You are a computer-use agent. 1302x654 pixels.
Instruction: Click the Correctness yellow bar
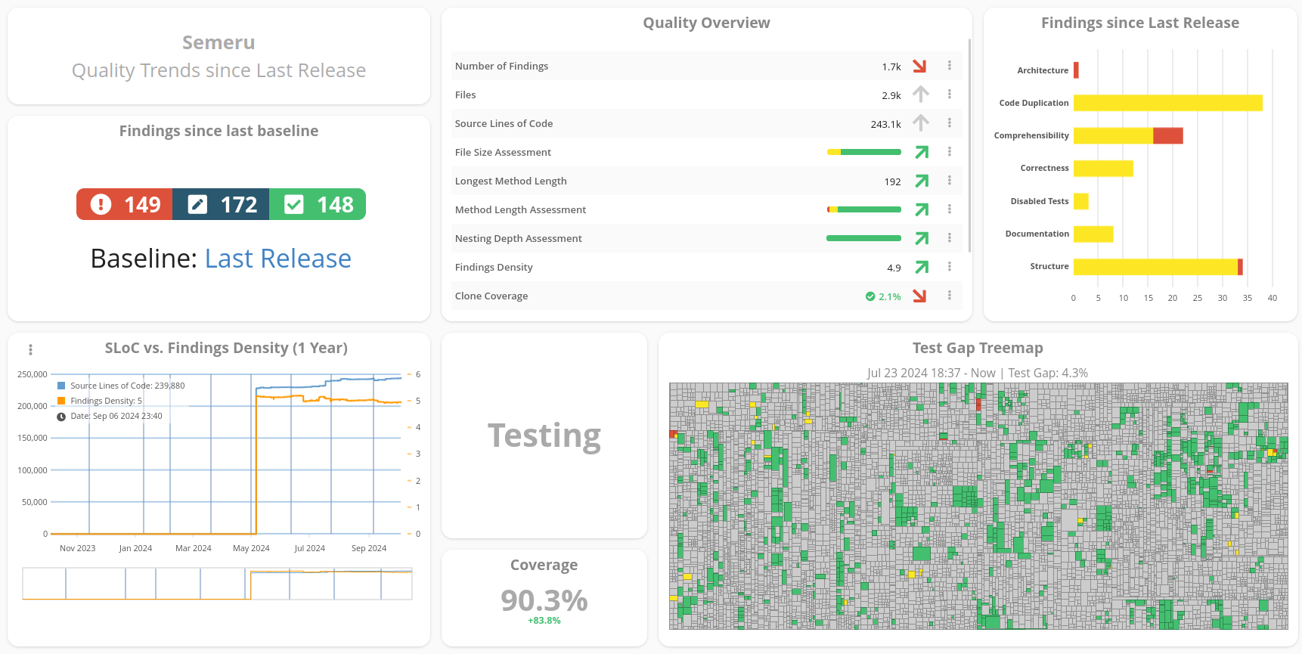coord(1103,168)
